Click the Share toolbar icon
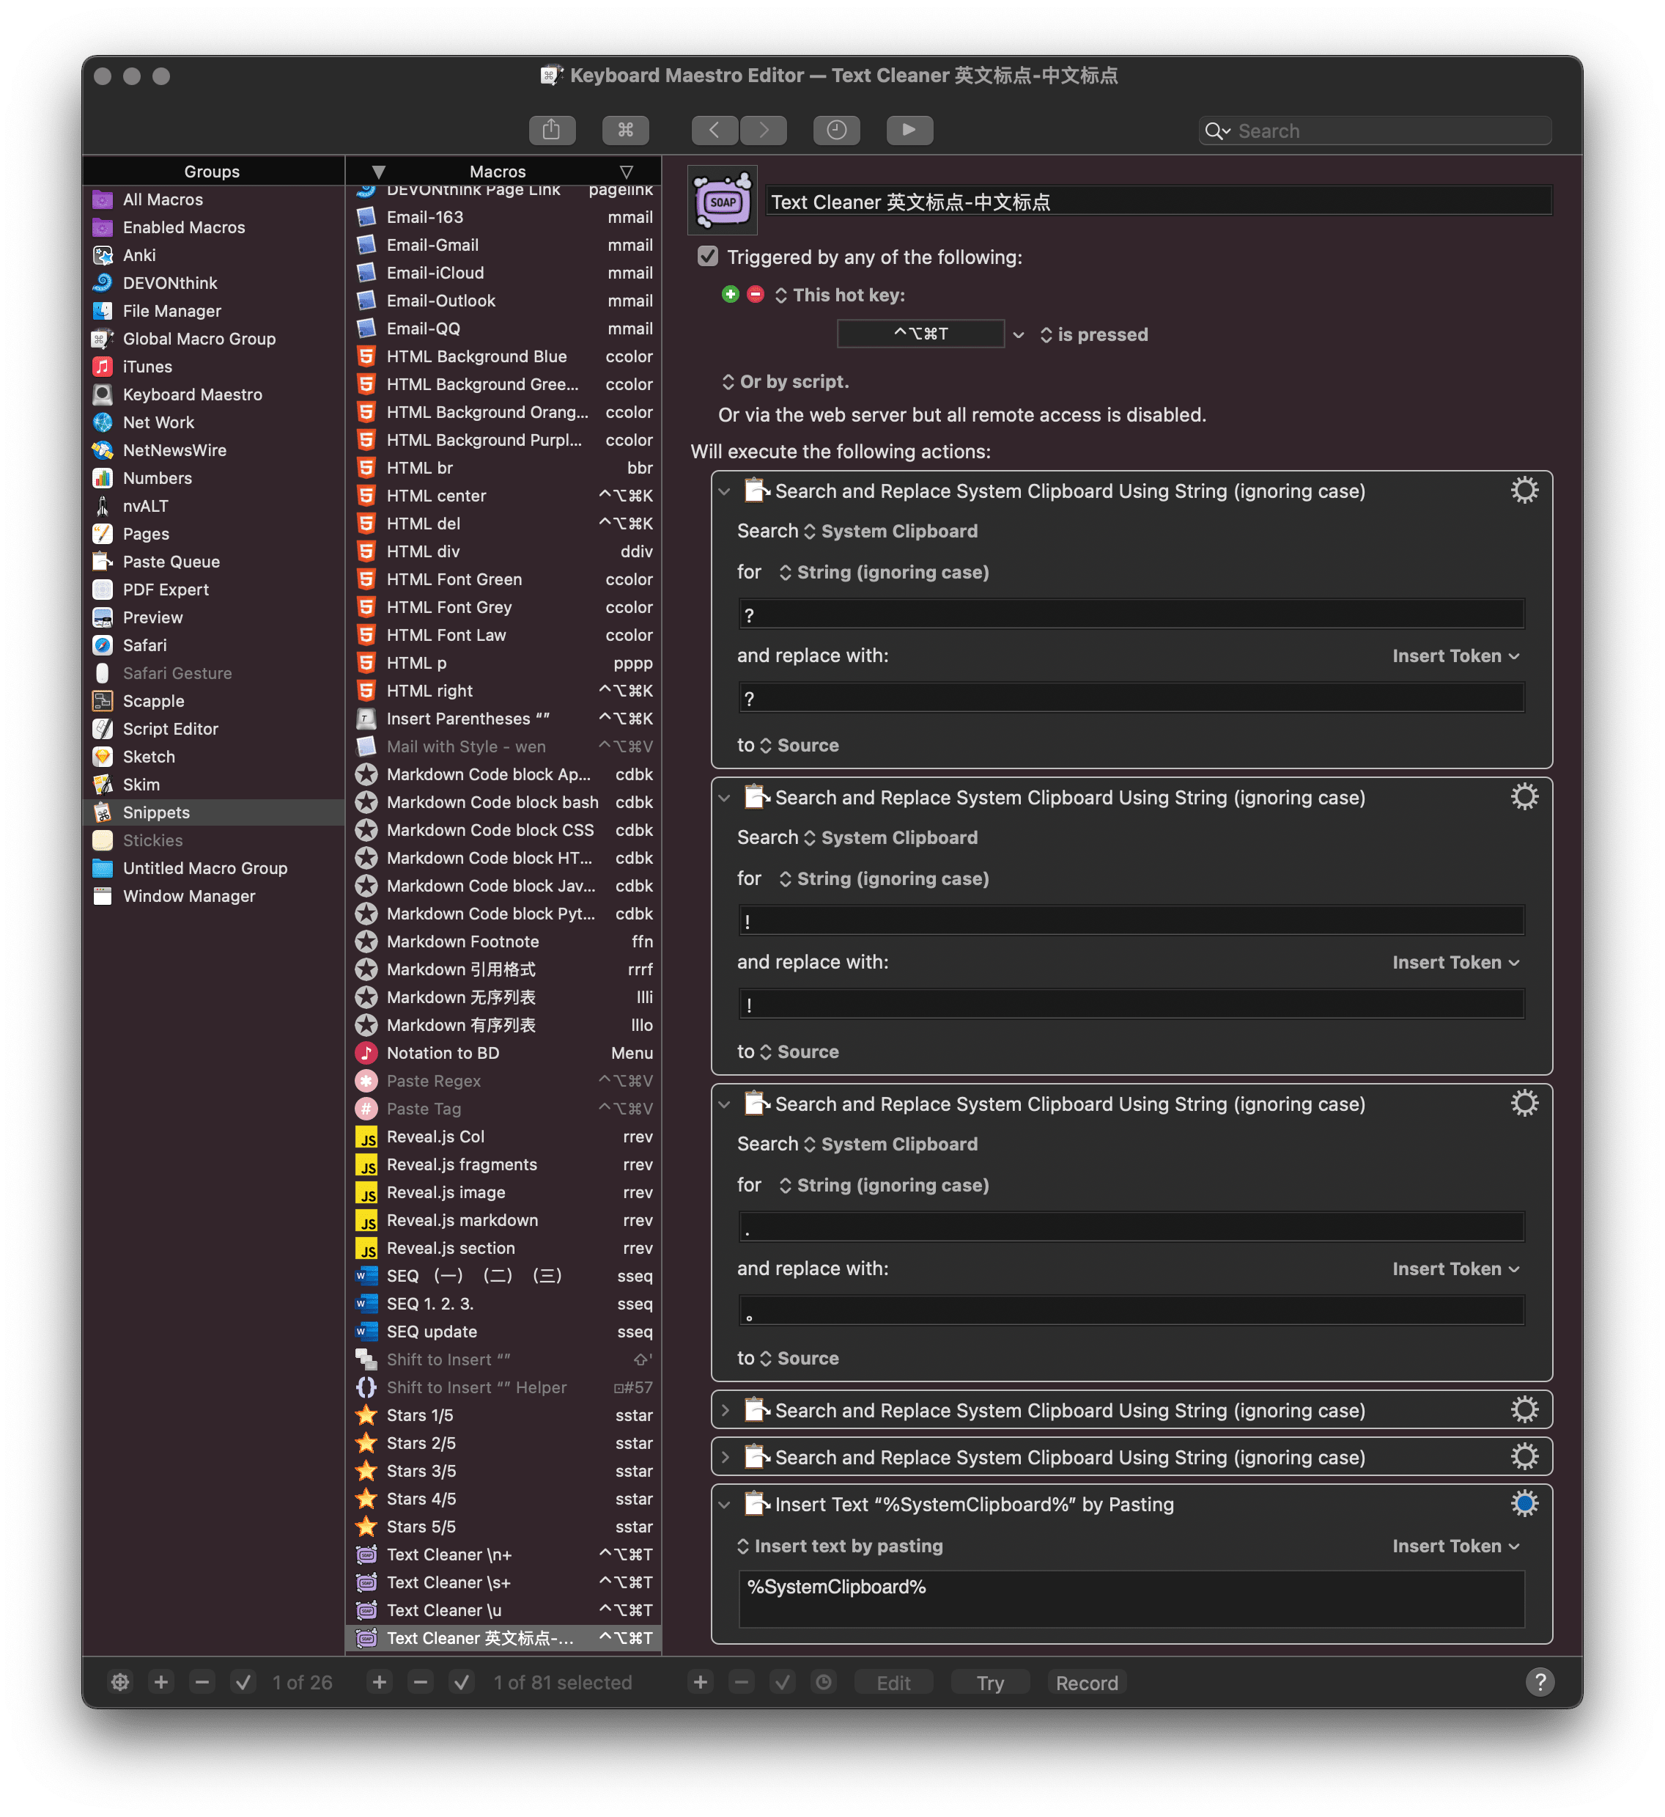 (x=551, y=130)
